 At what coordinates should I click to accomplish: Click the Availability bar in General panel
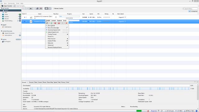coord(110,89)
